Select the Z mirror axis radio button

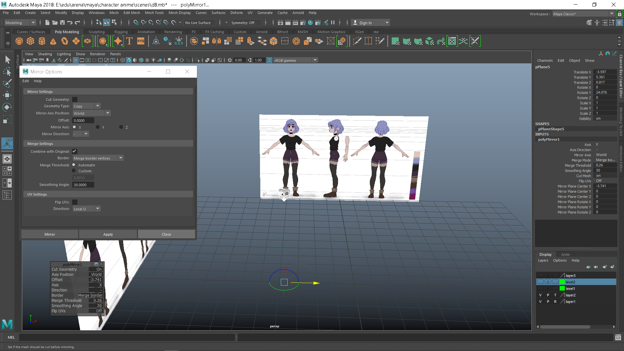click(121, 127)
